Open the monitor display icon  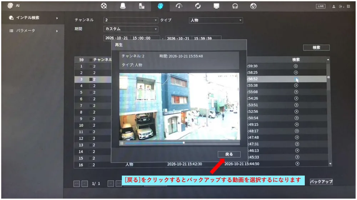[x=216, y=6]
